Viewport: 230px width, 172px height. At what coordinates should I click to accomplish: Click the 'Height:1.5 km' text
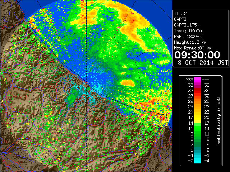click(x=190, y=42)
